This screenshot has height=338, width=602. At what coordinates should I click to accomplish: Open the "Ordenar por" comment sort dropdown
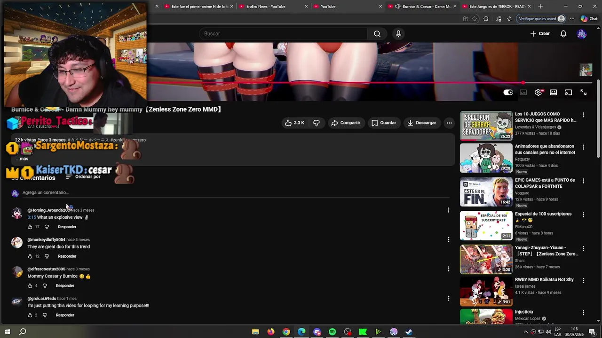coord(83,177)
